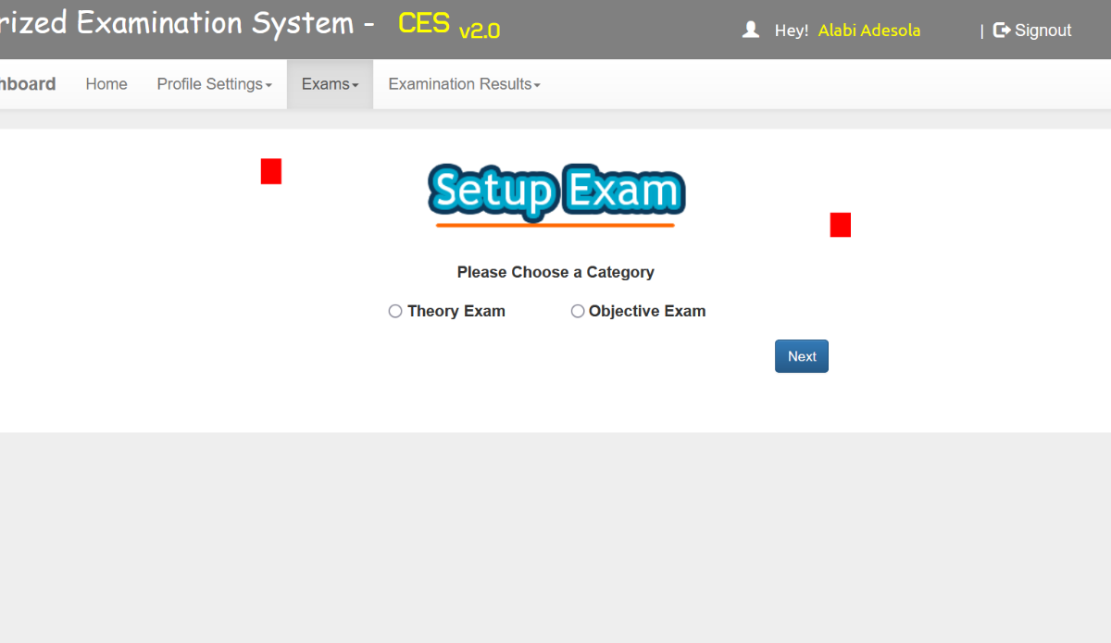Click the Please Choose a Category heading

point(555,272)
